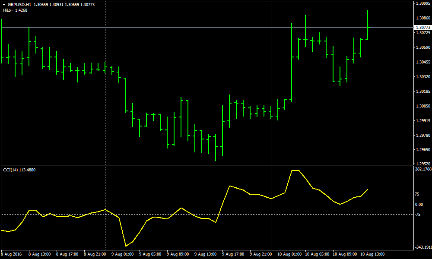Click the 9 Aug 01:00 time label

tap(122, 254)
